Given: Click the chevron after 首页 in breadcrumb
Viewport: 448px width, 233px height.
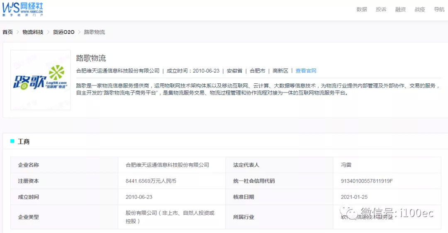Looking at the screenshot, I should click(x=18, y=32).
